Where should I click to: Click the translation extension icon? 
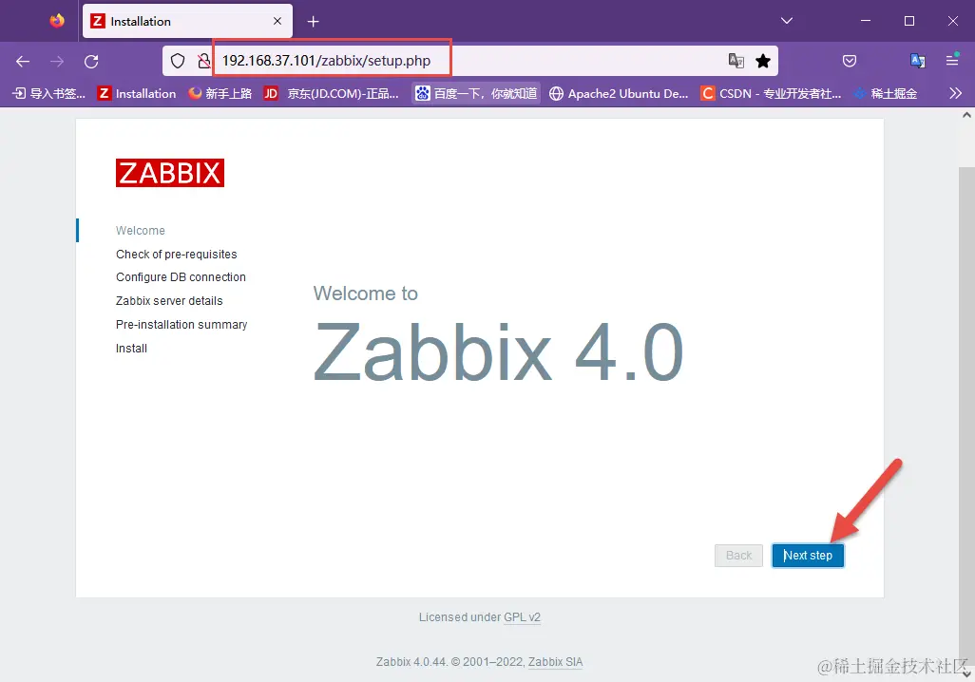pos(917,60)
